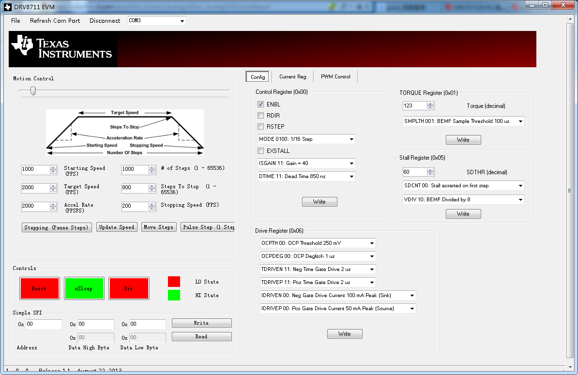Enable the EXSTALL checkbox
Image resolution: width=578 pixels, height=375 pixels.
pyautogui.click(x=260, y=150)
